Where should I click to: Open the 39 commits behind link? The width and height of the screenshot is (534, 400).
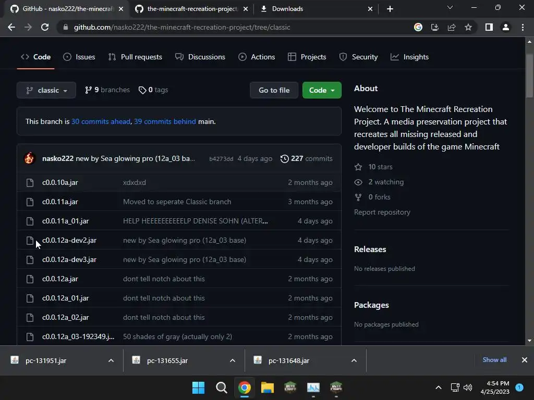(165, 121)
